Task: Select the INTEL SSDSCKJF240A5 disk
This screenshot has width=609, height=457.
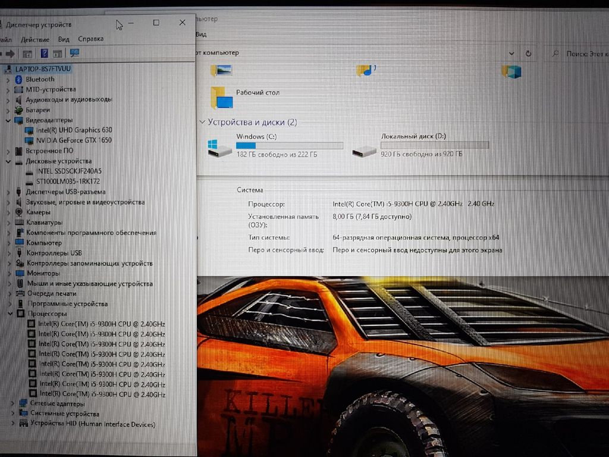Action: click(69, 171)
